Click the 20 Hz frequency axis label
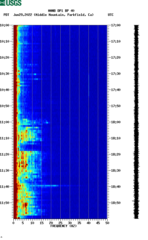Viewport: 148px width, 240px height. tap(51, 223)
